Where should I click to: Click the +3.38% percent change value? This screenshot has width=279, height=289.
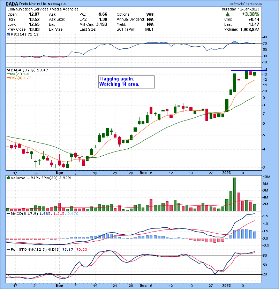[x=250, y=14]
